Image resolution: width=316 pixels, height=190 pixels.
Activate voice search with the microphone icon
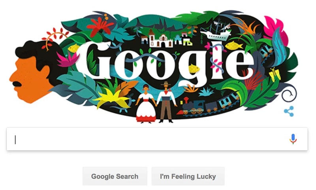click(293, 139)
